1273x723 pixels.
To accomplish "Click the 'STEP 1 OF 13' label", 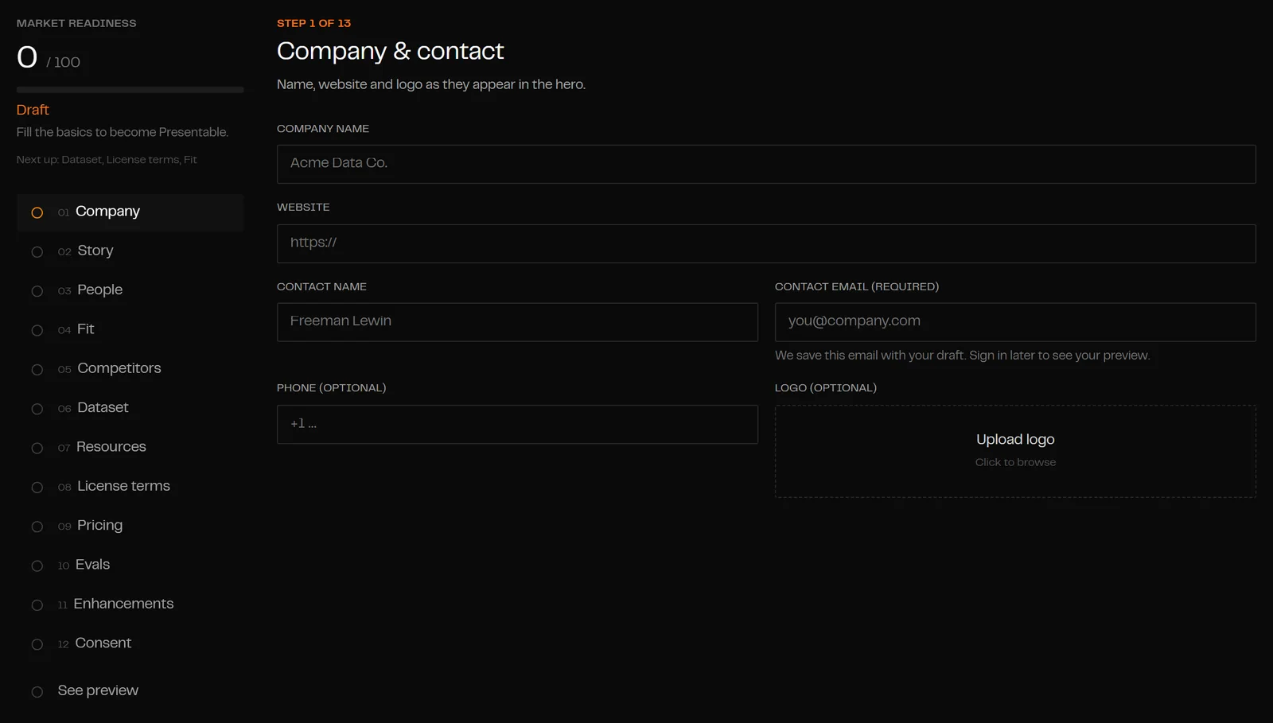I will (313, 23).
